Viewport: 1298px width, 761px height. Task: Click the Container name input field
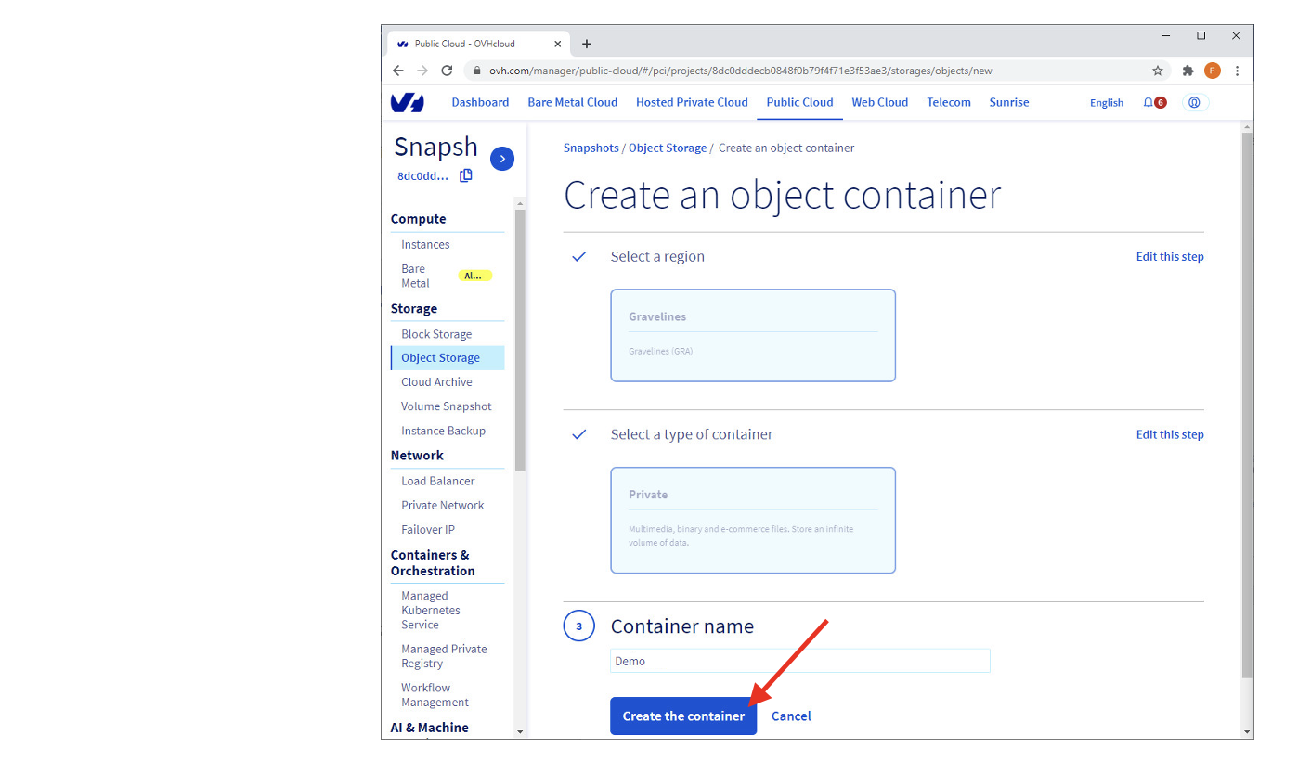(x=799, y=661)
